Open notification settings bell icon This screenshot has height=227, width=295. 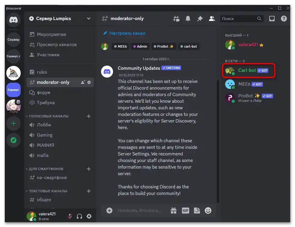pos(188,19)
